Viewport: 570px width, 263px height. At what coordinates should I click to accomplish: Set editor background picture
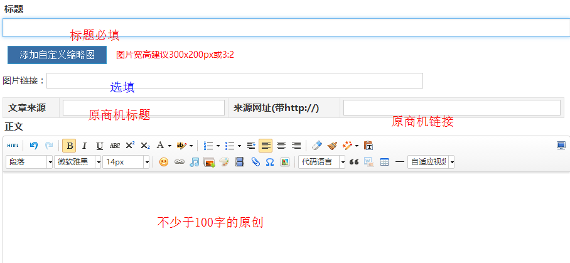pyautogui.click(x=284, y=162)
